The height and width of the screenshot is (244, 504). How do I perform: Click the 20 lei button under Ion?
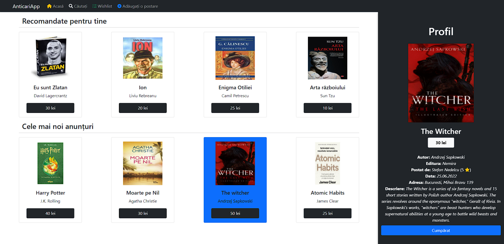click(143, 108)
